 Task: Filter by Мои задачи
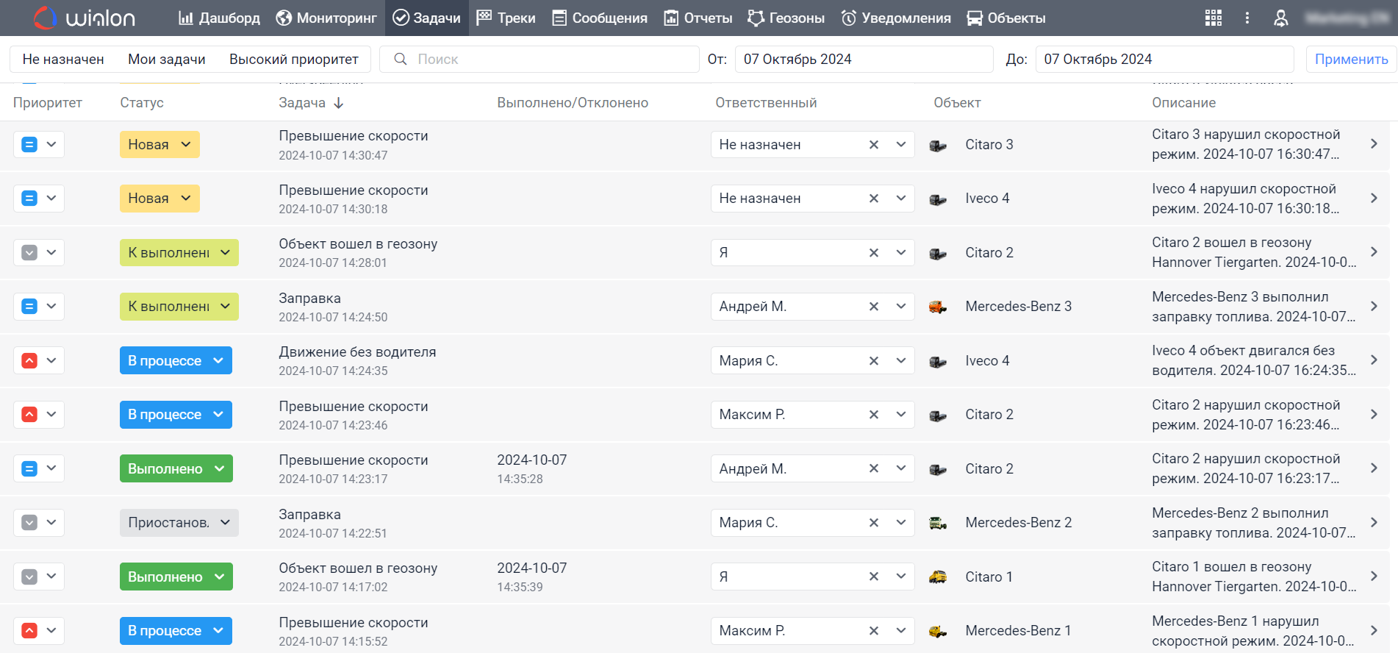tap(167, 60)
